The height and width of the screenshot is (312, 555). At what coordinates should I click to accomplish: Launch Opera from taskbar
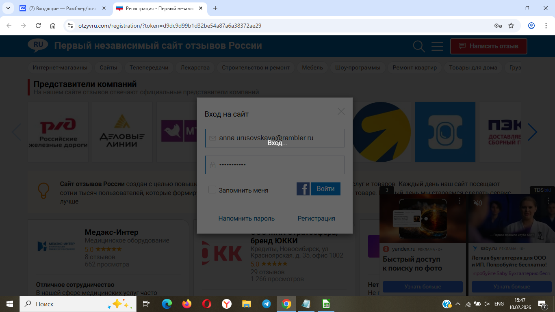click(x=207, y=304)
